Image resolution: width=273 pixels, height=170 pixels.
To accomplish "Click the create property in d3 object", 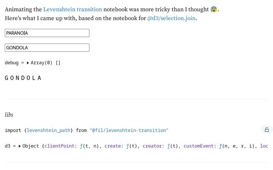I will (x=113, y=146).
